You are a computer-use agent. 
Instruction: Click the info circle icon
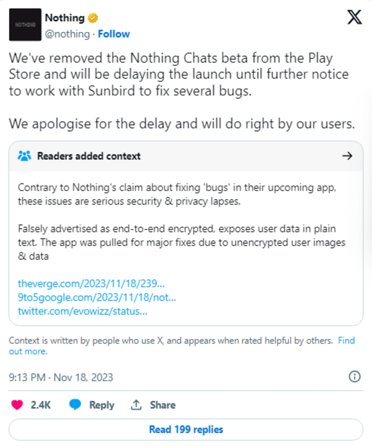click(354, 377)
